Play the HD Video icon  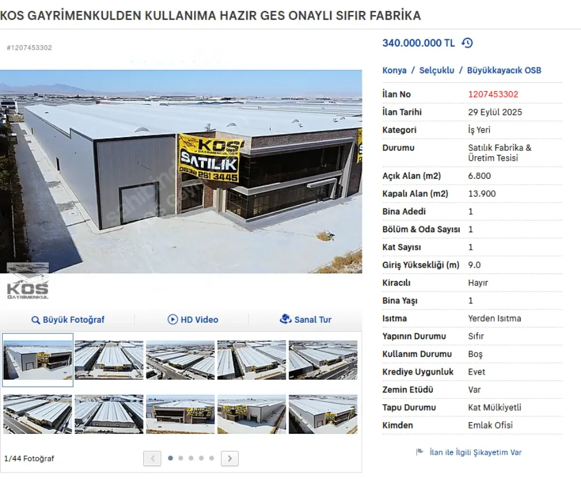tap(173, 319)
